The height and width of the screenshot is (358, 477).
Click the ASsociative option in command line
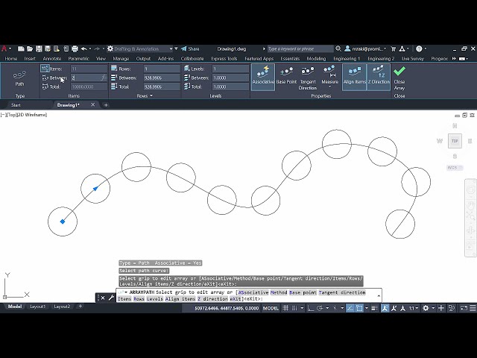point(253,292)
